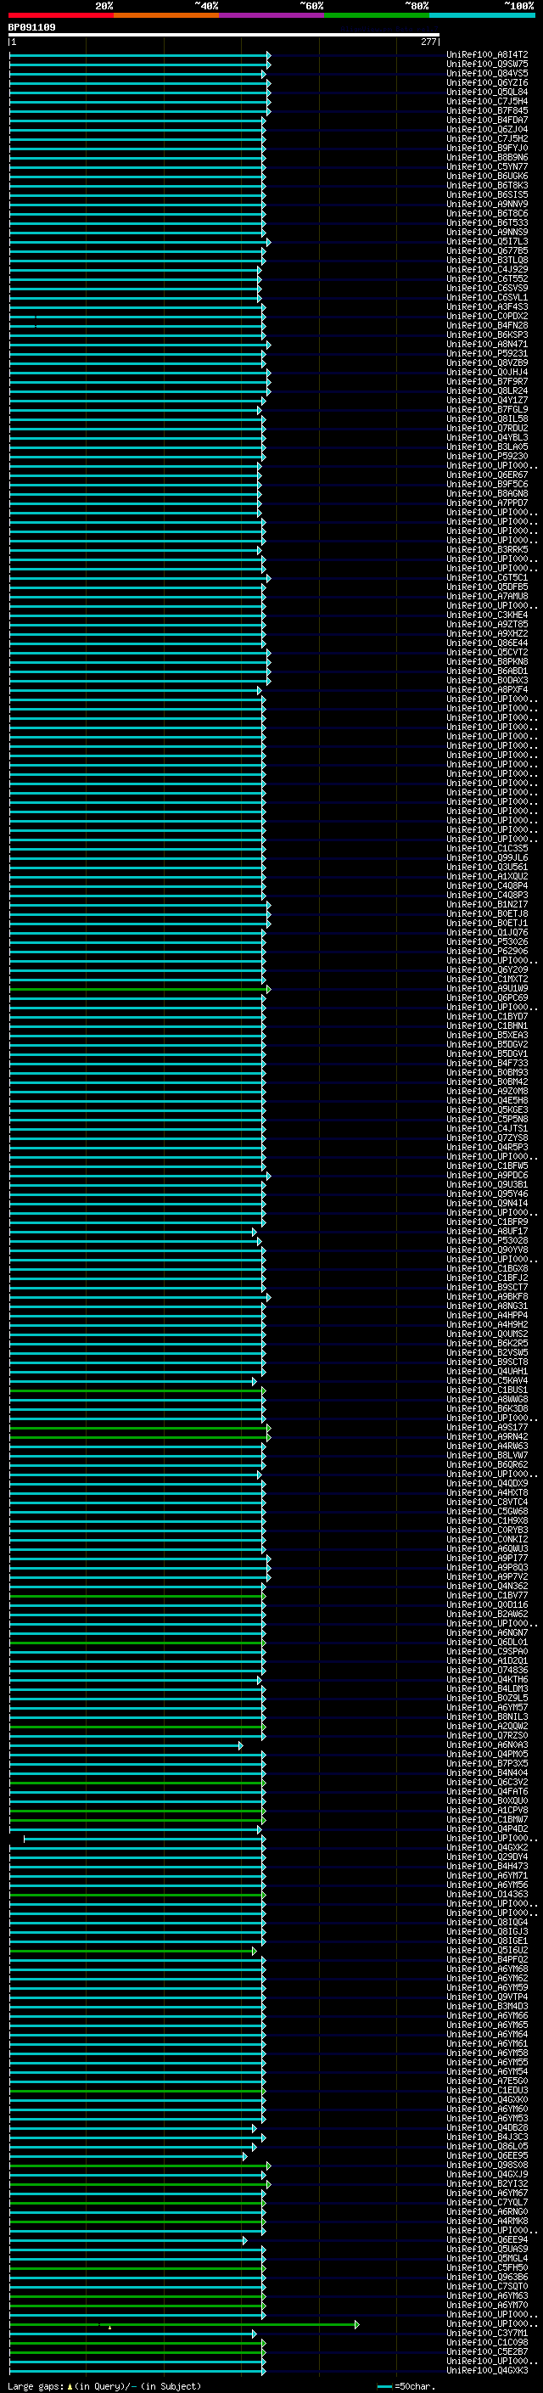Open hit UniRef100_Q8LR24
The width and height of the screenshot is (543, 2393).
(487, 391)
